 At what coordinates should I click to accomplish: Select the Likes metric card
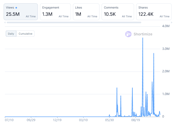(86, 12)
